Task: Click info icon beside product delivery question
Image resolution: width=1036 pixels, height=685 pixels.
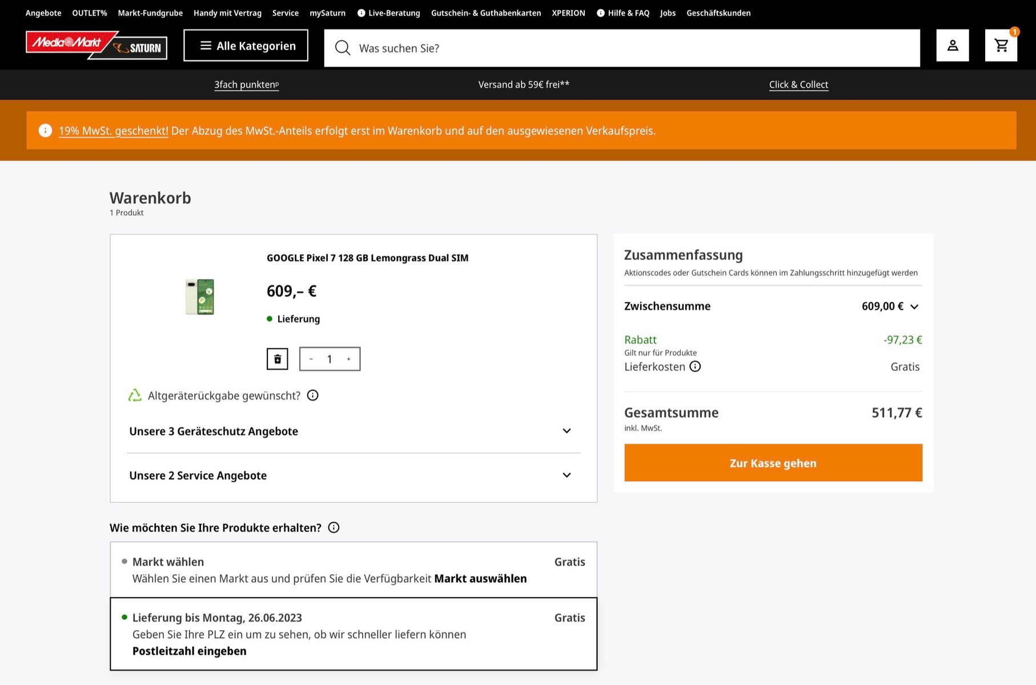Action: coord(334,527)
